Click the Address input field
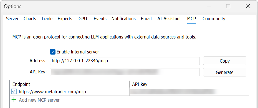The width and height of the screenshot is (258, 108). (125, 61)
